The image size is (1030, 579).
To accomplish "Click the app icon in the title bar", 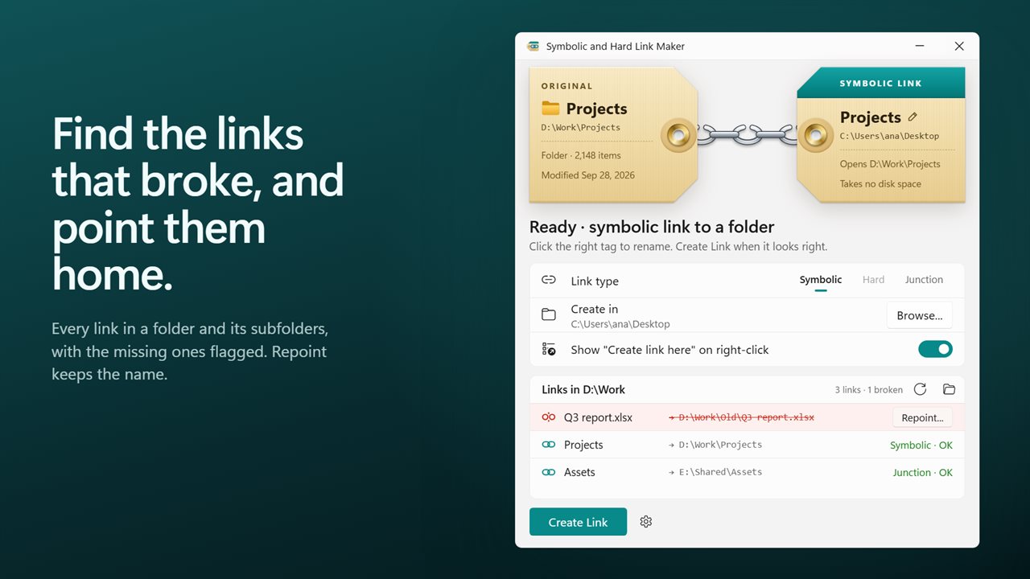I will click(x=533, y=46).
